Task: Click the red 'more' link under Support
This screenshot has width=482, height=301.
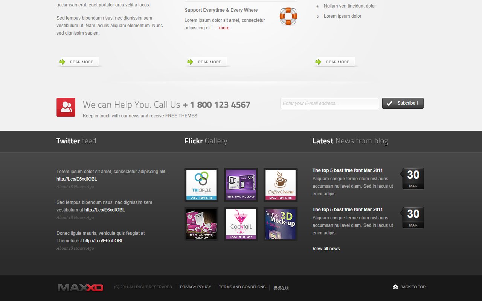Action: click(224, 28)
